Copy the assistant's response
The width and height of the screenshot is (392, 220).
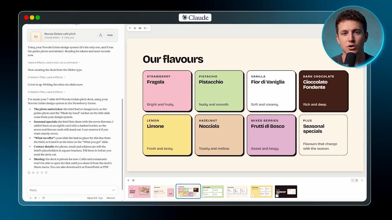pyautogui.click(x=29, y=173)
